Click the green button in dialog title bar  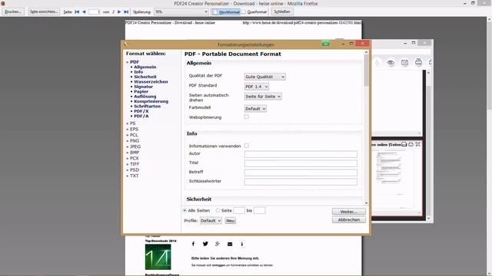326,44
